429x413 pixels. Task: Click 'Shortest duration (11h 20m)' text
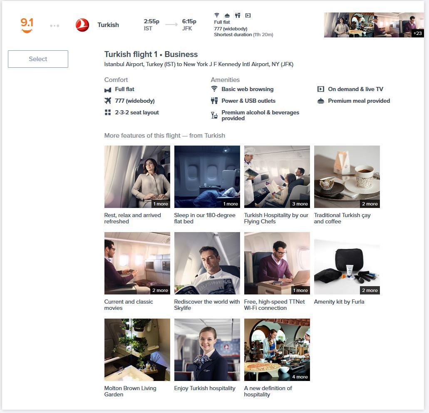[x=243, y=35]
